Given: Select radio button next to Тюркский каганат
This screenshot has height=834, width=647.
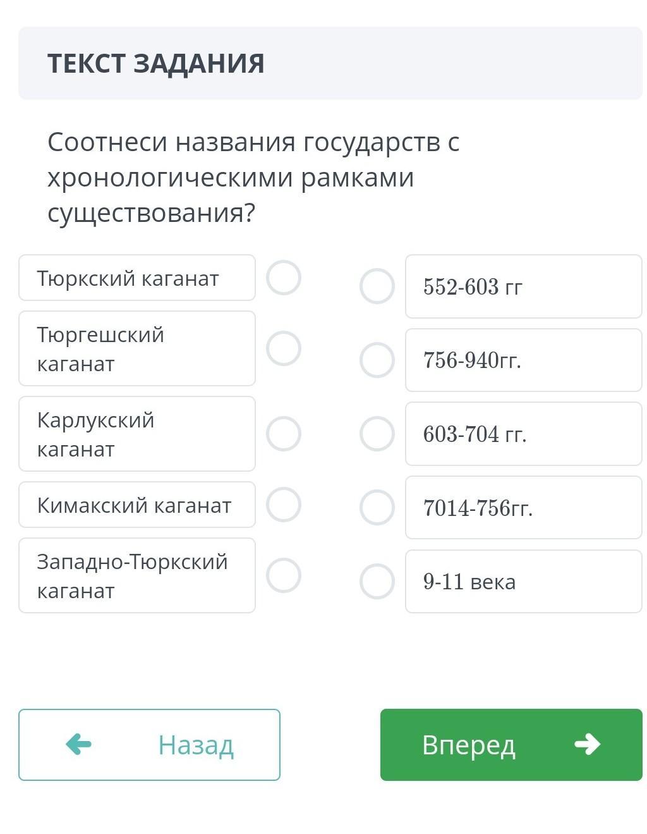Looking at the screenshot, I should pos(283,278).
